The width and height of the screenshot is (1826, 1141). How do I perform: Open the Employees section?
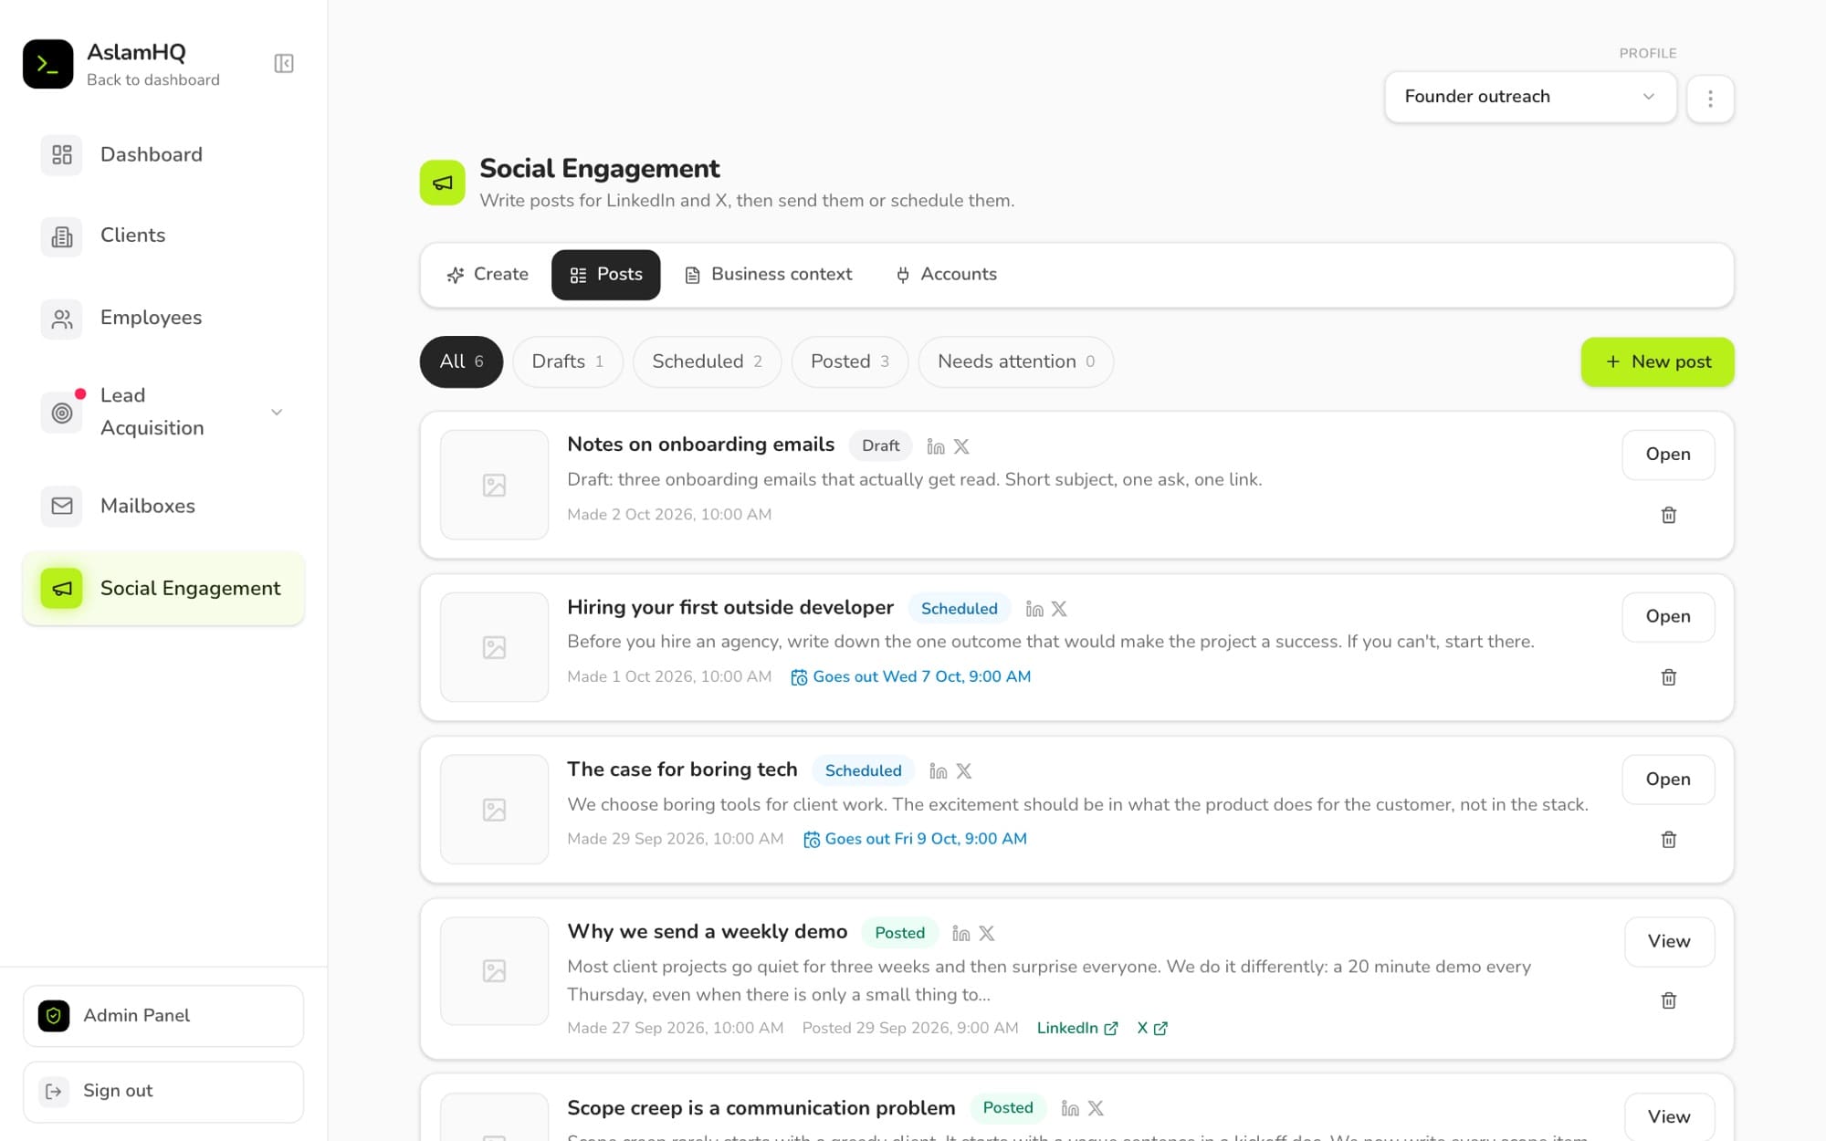coord(163,319)
